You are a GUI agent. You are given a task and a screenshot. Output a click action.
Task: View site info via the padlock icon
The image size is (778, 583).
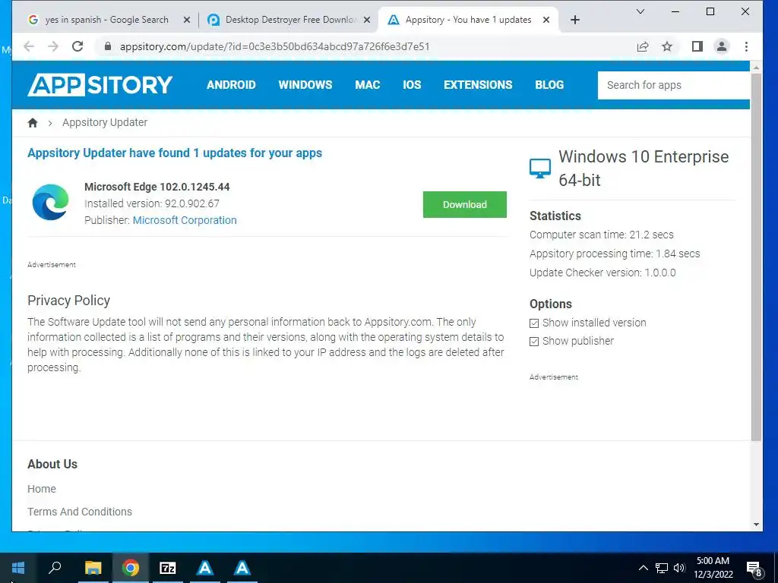[x=108, y=46]
